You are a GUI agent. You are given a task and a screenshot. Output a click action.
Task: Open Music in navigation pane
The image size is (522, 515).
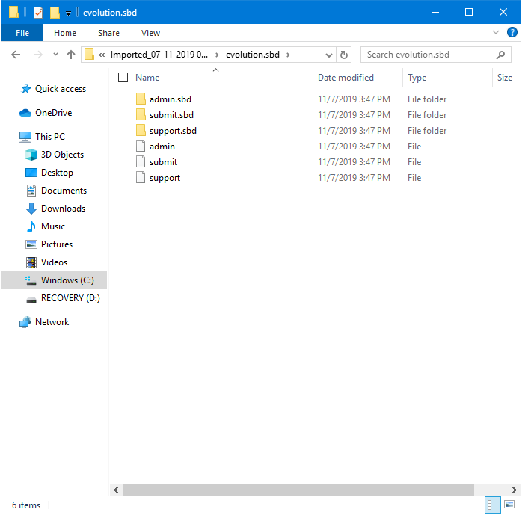click(53, 226)
